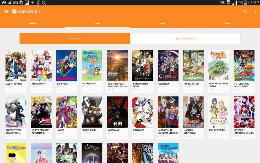
Task: Open The Lost Village poster
Action: pos(92,153)
